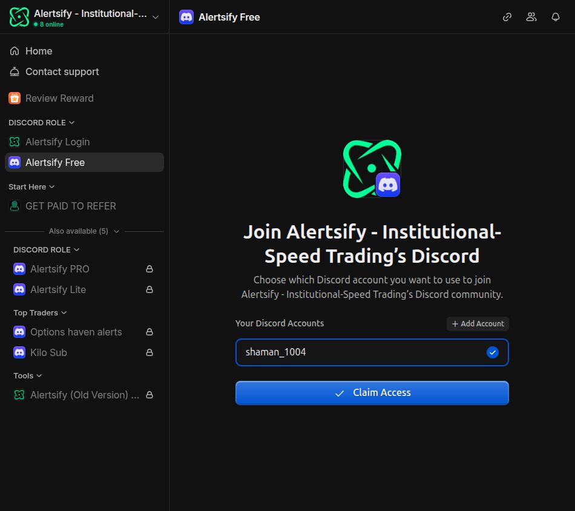Toggle the blue checkmark on shaman_1004
The height and width of the screenshot is (511, 575).
(492, 352)
